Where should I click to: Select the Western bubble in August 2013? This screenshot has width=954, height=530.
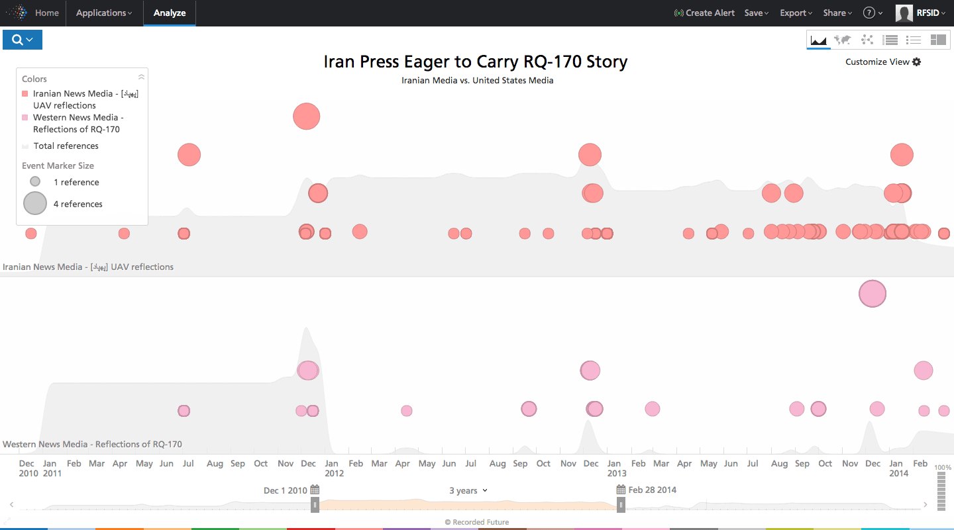[x=797, y=409]
